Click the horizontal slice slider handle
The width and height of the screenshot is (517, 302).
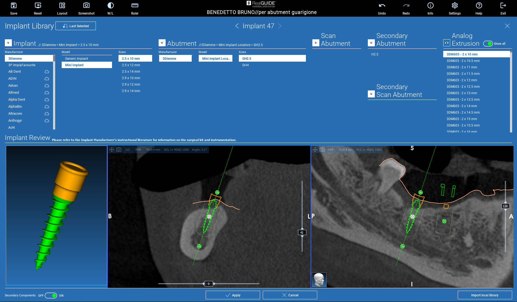coord(209,284)
